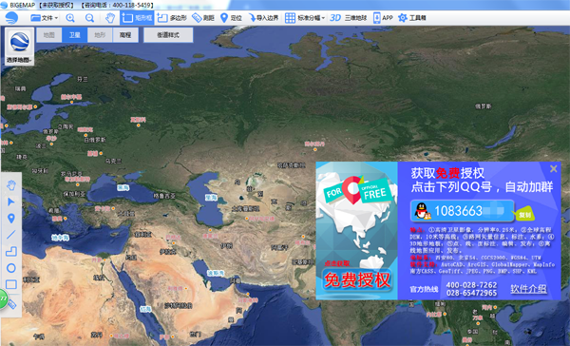Click the zoom out magnifier icon
Image resolution: width=570 pixels, height=346 pixels.
89,18
